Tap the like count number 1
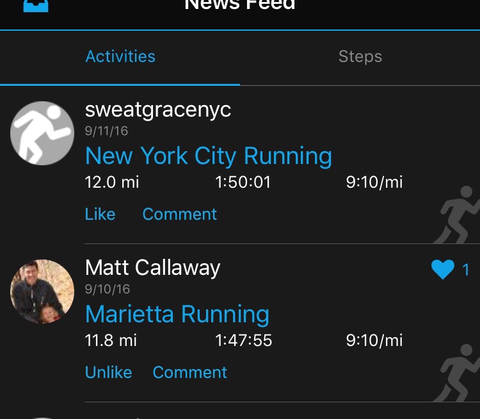The height and width of the screenshot is (419, 480). (466, 270)
